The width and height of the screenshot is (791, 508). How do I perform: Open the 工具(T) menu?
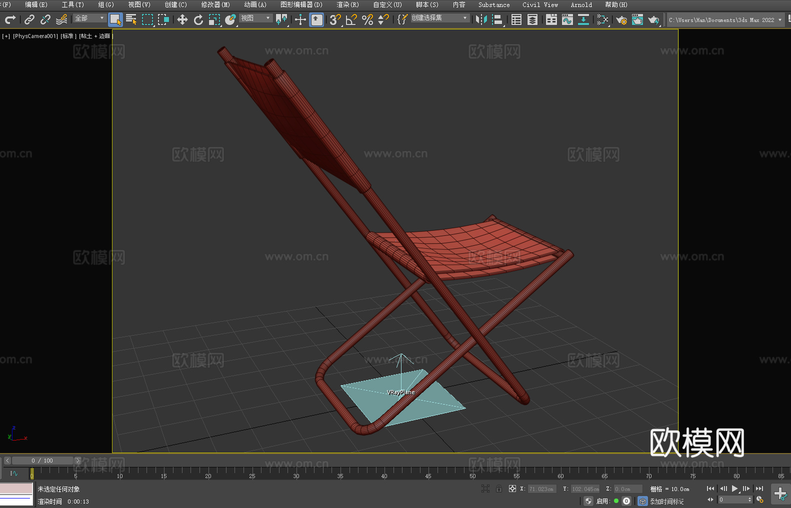[73, 4]
